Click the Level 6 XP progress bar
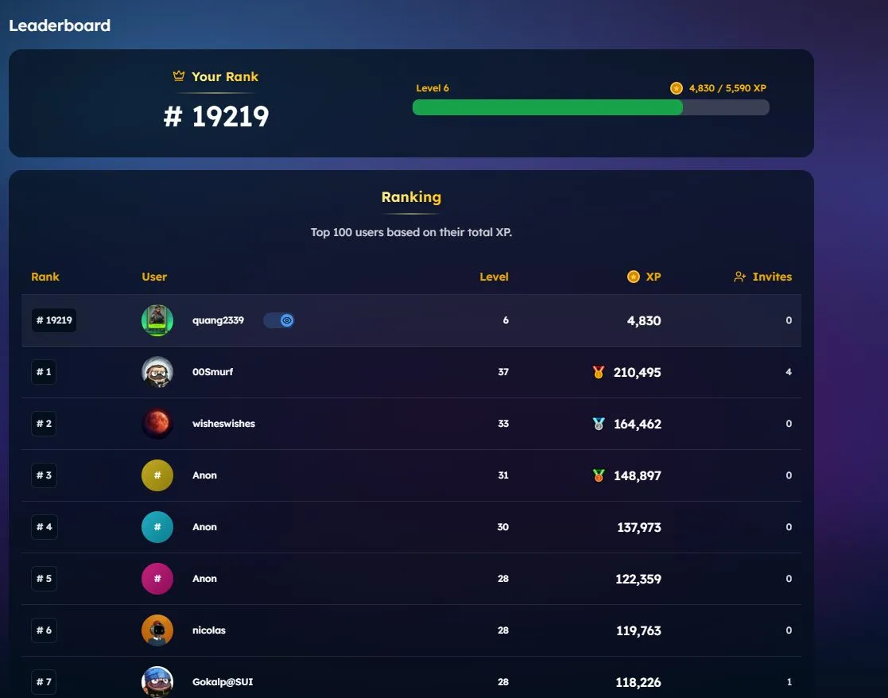This screenshot has height=698, width=888. 591,107
